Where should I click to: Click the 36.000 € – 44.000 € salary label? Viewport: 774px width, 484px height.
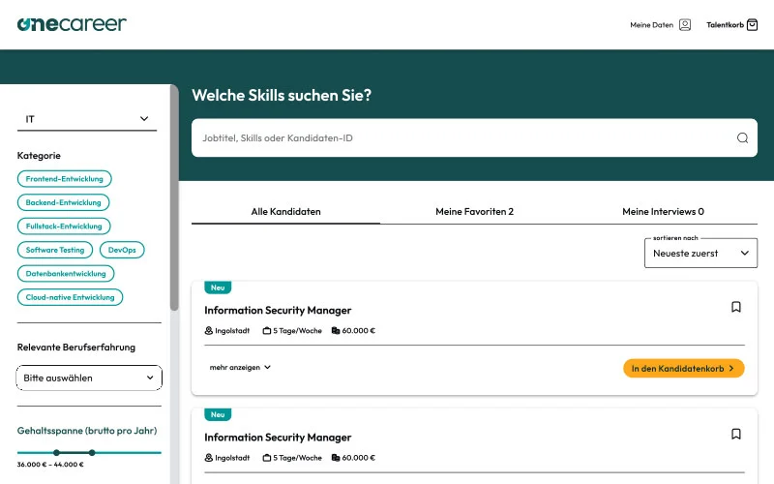point(50,465)
